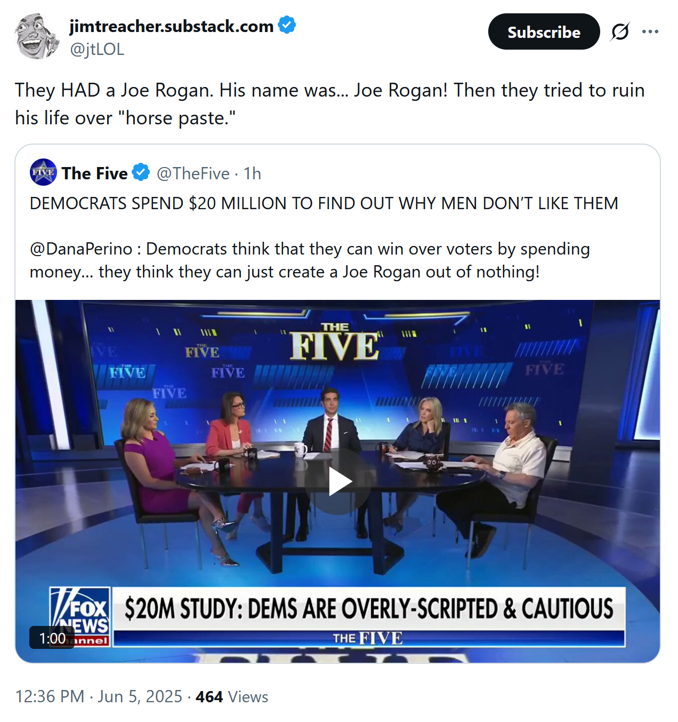This screenshot has width=678, height=722.
Task: Open the @DanaPerino mention
Action: pos(81,249)
